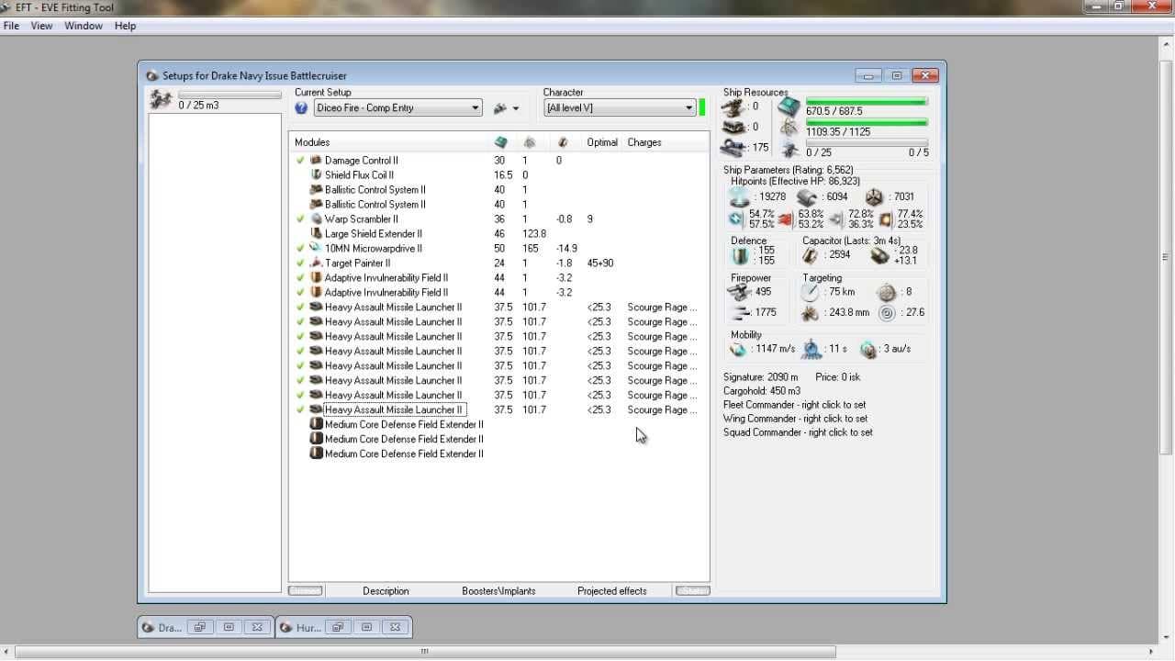This screenshot has height=661, width=1175.
Task: Click the shield hitpoints icon next to 19278
Action: tap(739, 196)
